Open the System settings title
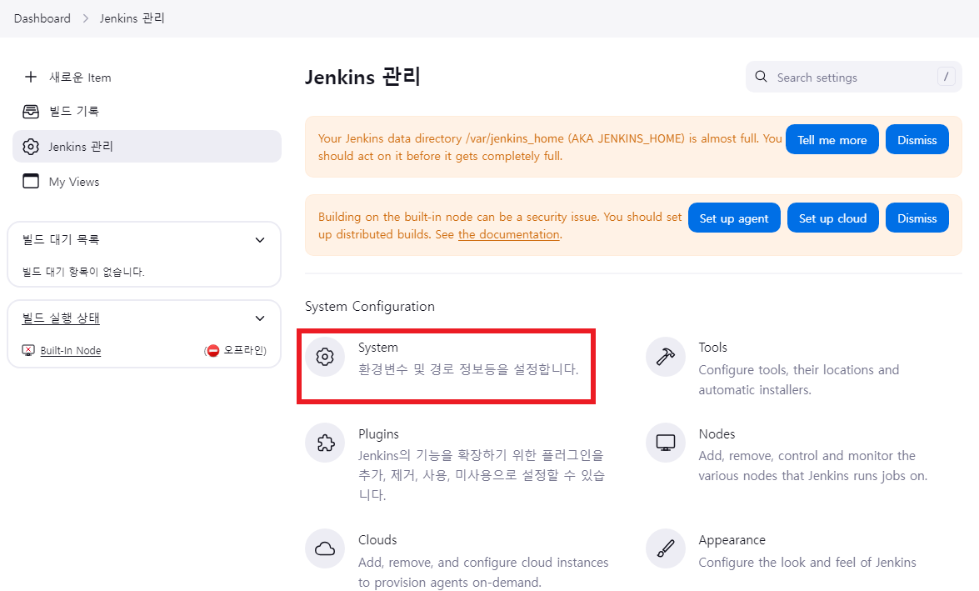979x591 pixels. (378, 348)
